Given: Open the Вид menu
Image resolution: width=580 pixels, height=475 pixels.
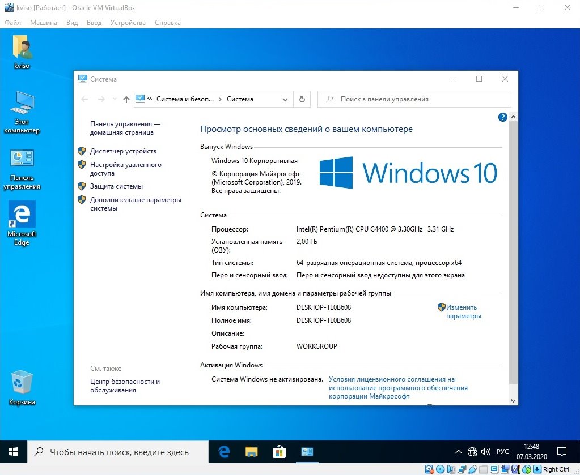Looking at the screenshot, I should (72, 23).
